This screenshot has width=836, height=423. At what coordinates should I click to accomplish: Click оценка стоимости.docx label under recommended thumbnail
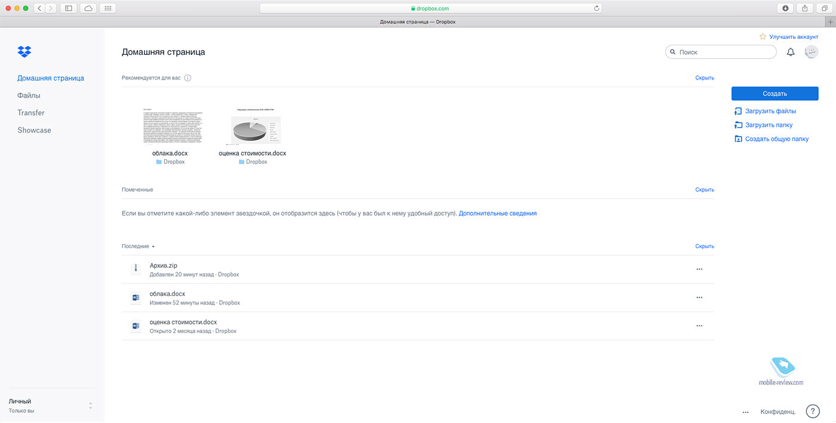(253, 153)
